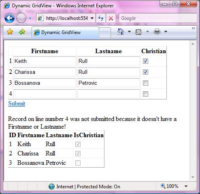Click the ID column header in results
Image resolution: width=200 pixels, height=194 pixels.
click(13, 135)
